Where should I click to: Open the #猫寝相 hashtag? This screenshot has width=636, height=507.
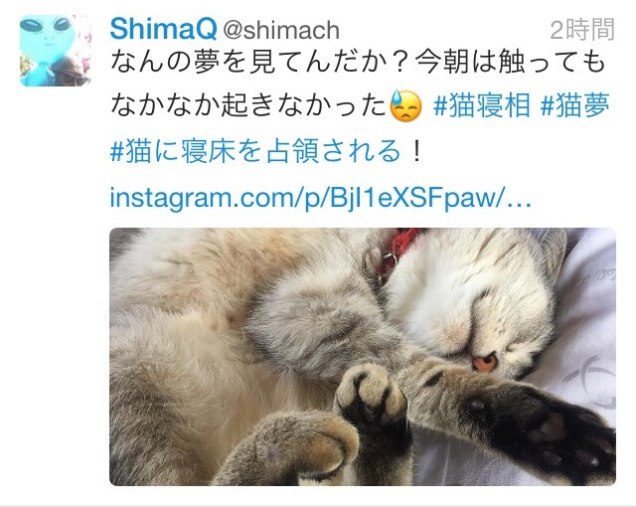coord(482,105)
